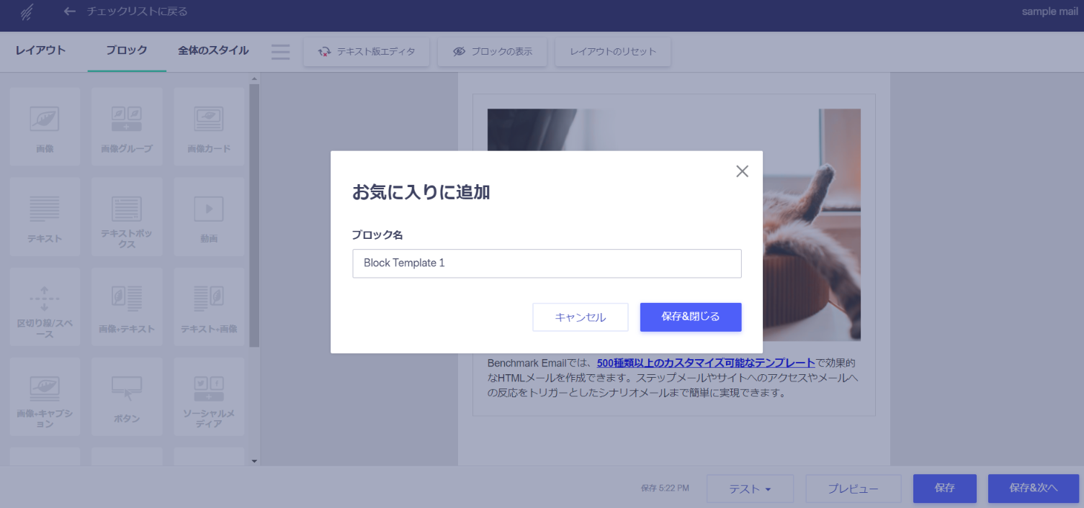Click the hamburger menu icon beside 全体のスタイル
This screenshot has width=1084, height=508.
pyautogui.click(x=280, y=52)
